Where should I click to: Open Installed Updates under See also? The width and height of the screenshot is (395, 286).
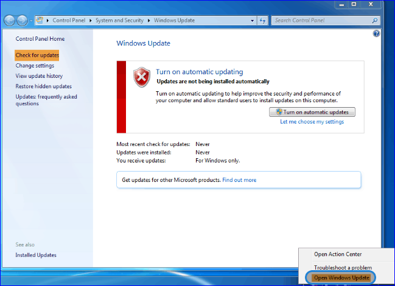pos(36,255)
